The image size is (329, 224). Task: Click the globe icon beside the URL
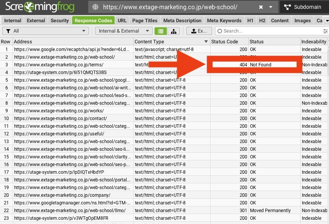95,7
